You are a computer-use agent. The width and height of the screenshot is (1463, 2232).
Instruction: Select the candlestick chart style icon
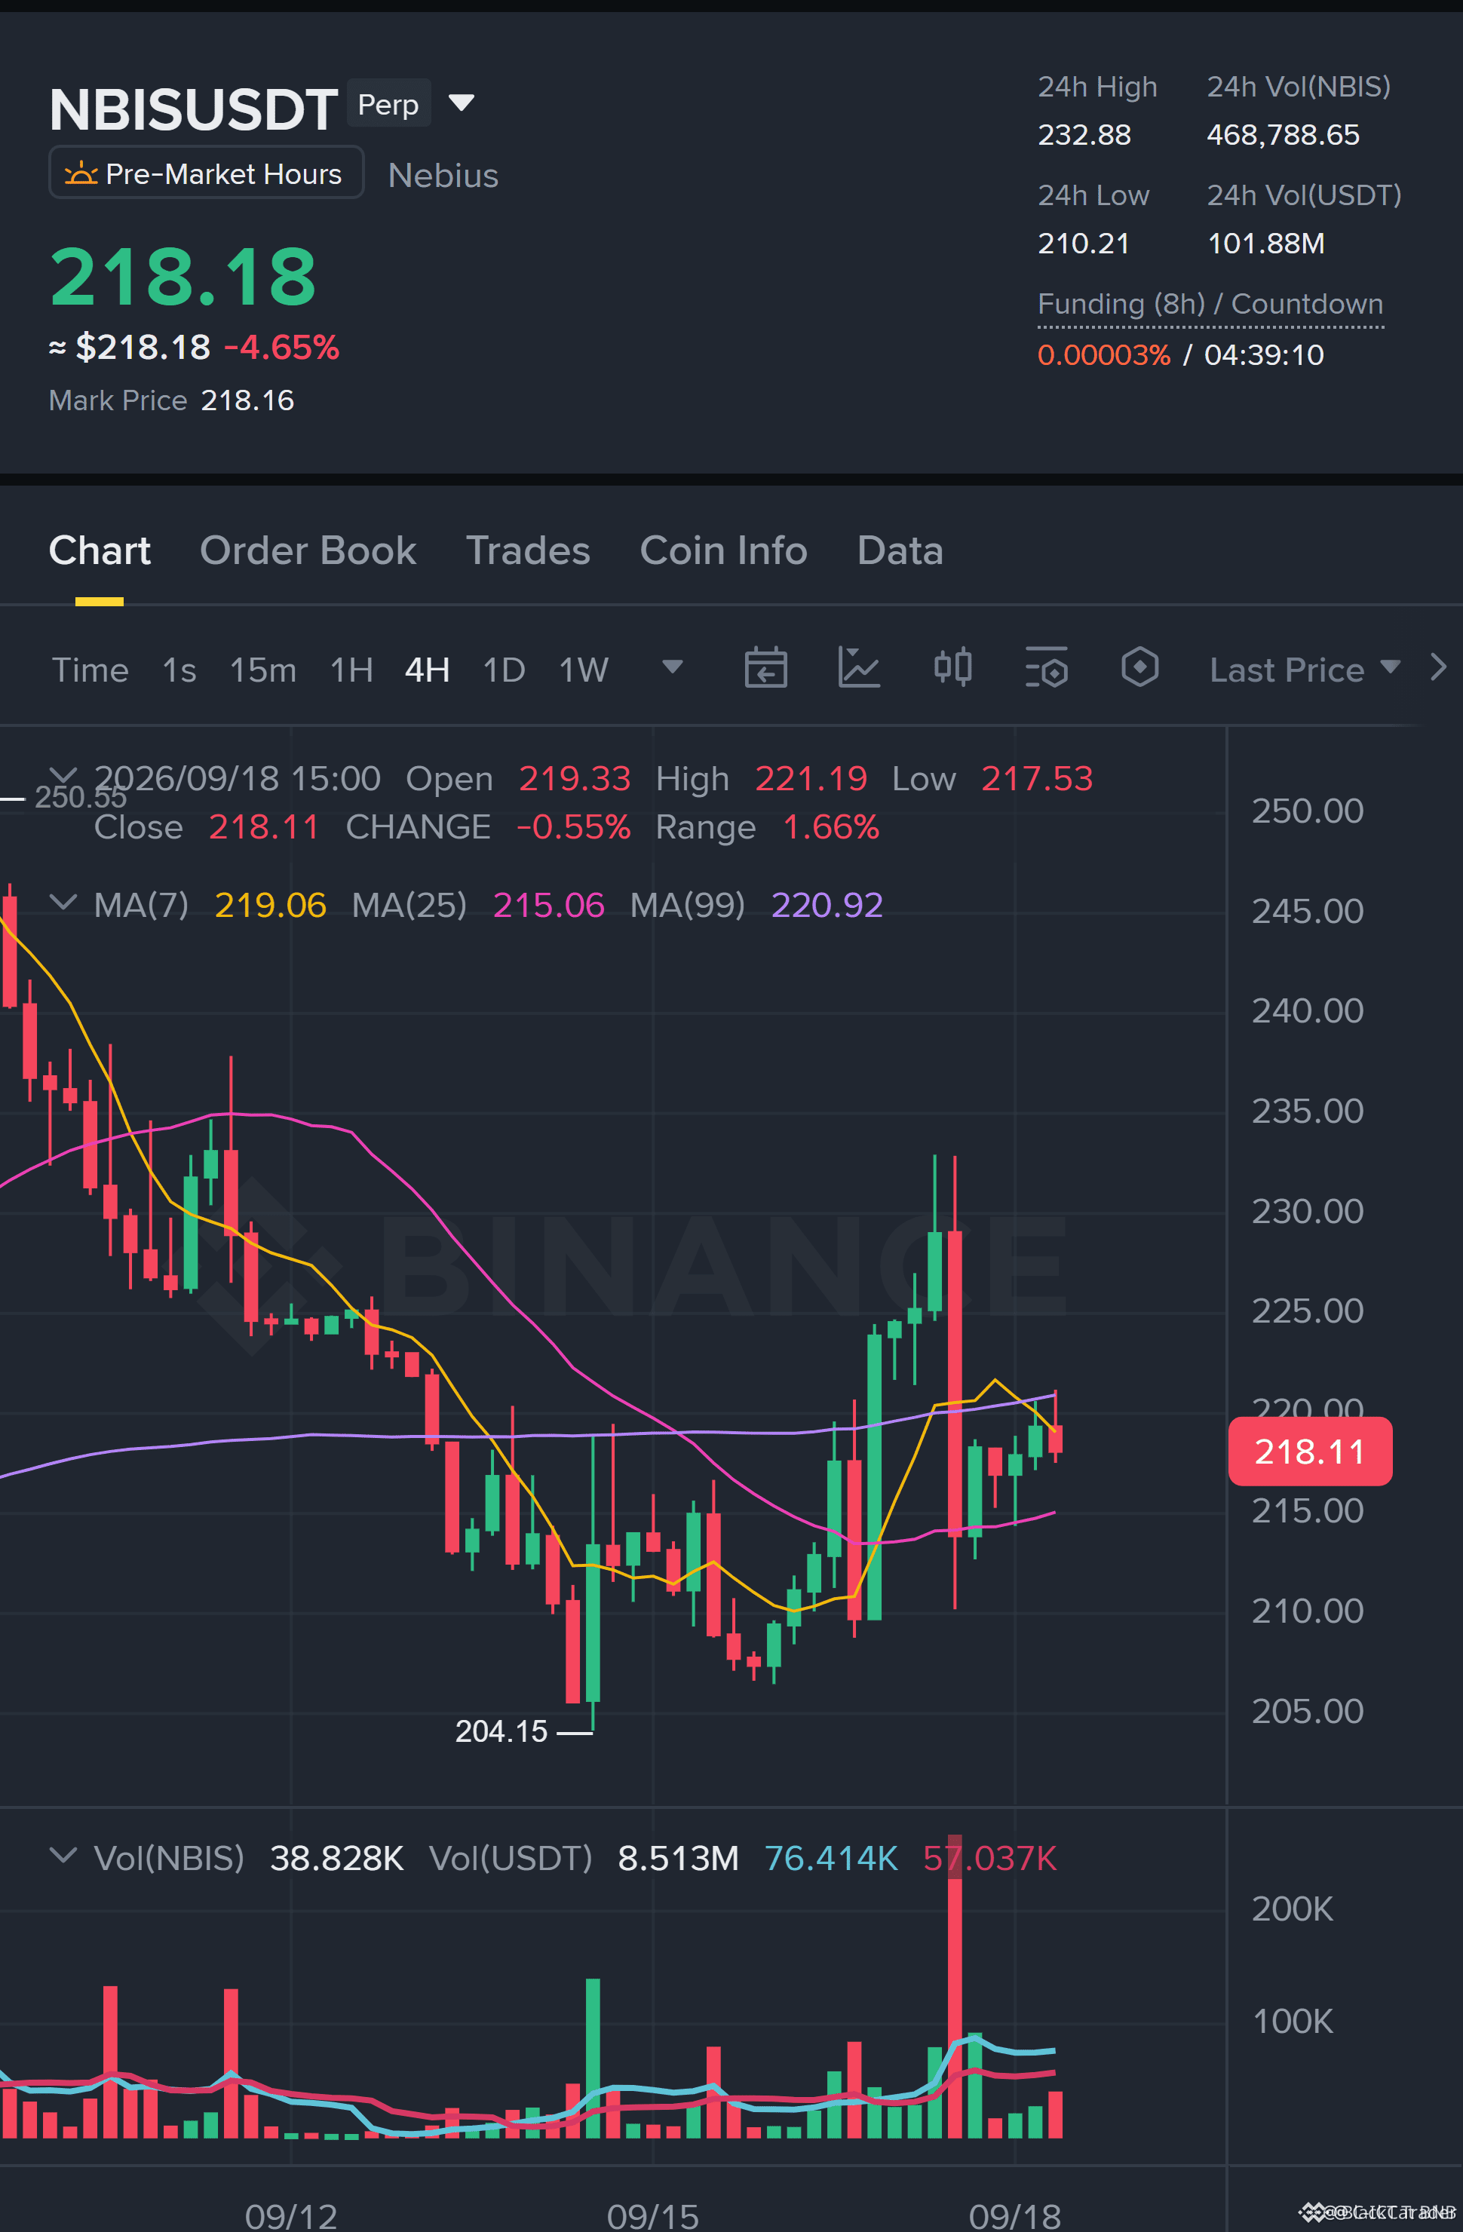[952, 668]
